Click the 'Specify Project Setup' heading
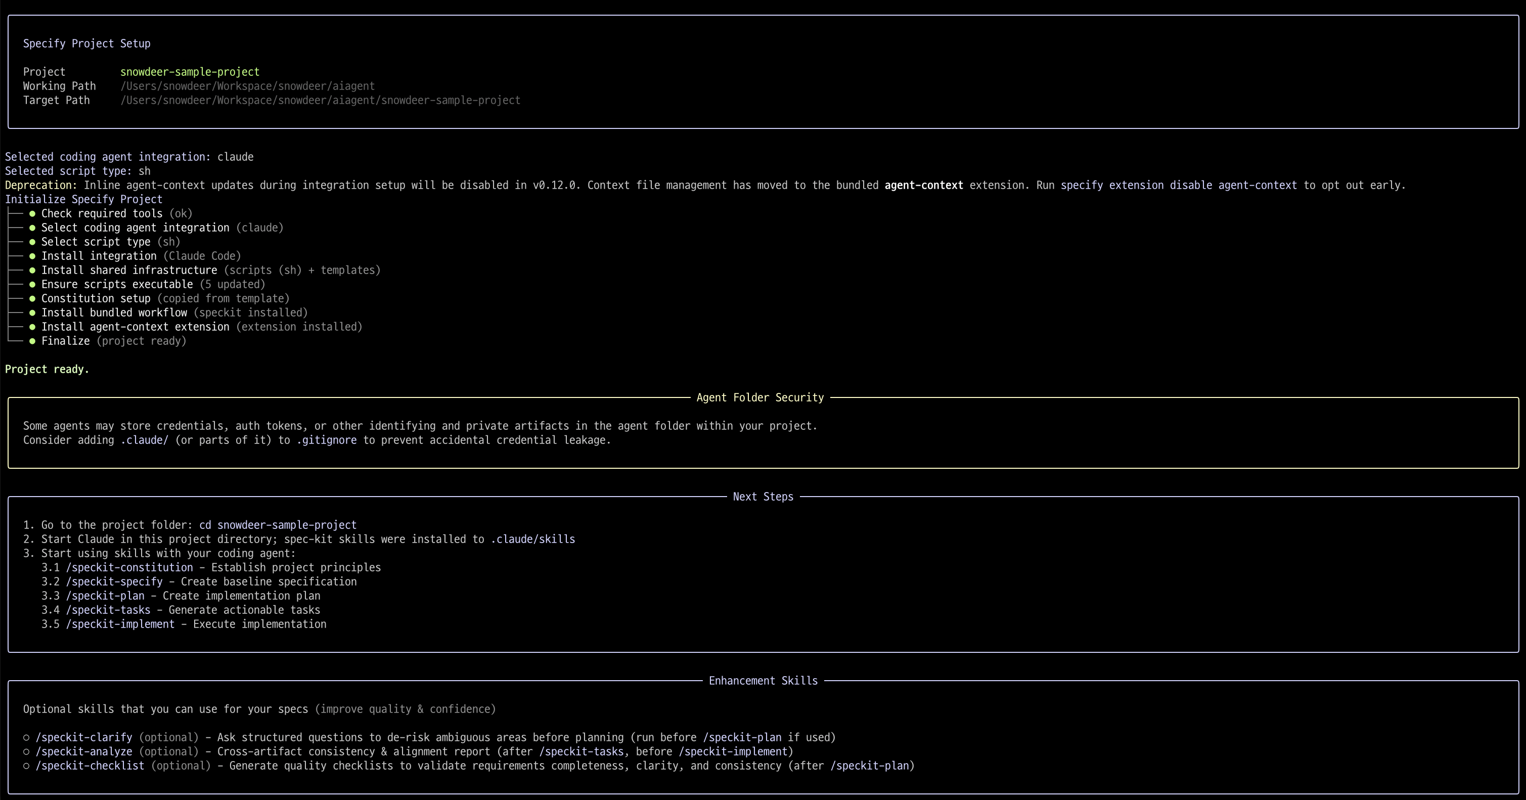 [x=86, y=44]
